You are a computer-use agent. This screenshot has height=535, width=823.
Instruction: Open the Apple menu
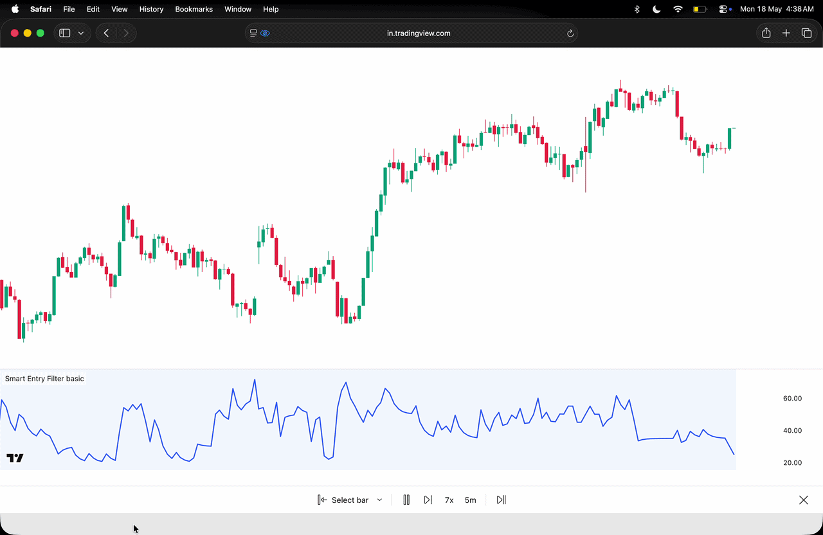tap(15, 9)
